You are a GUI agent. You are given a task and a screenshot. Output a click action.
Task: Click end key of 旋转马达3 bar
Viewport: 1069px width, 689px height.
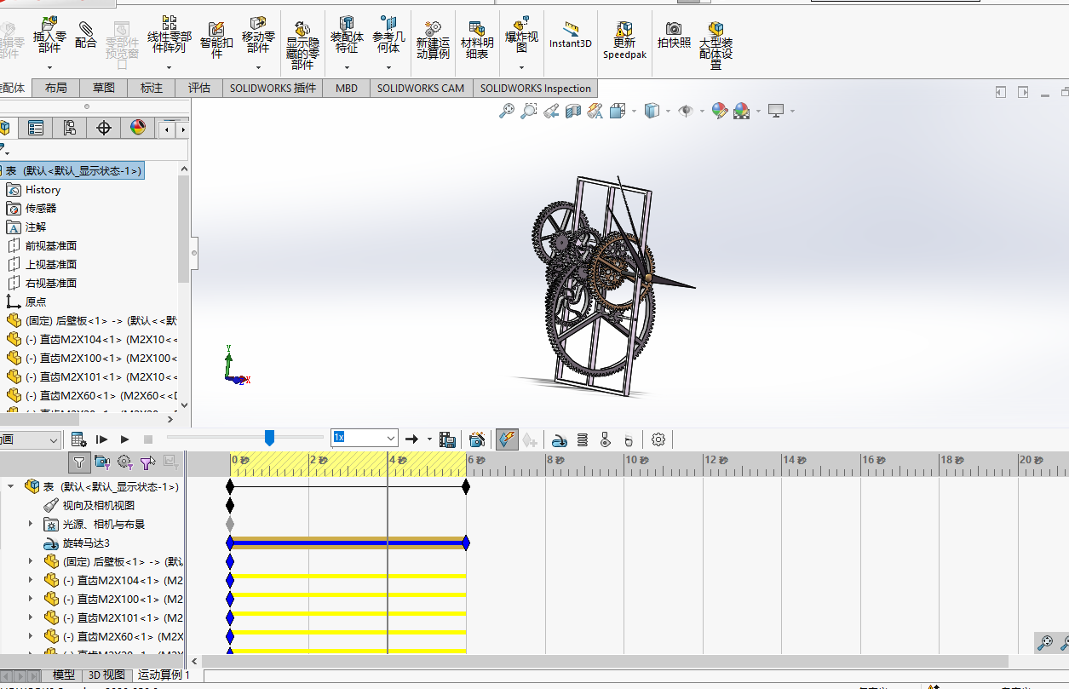tap(466, 543)
